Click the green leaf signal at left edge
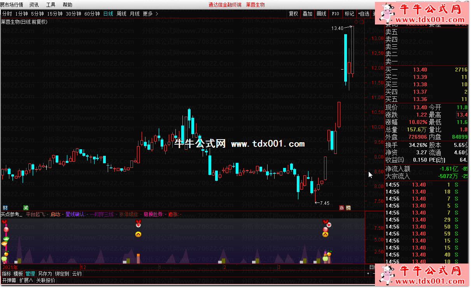Screen dimensions: 471x288 pos(6,239)
